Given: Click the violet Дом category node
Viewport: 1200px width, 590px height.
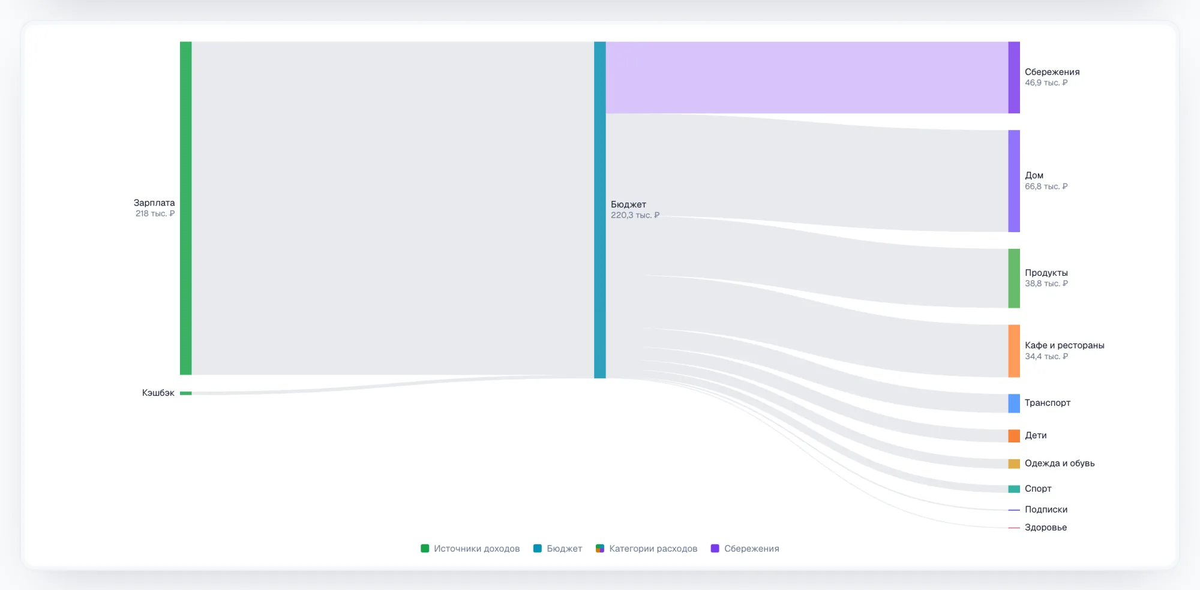Looking at the screenshot, I should point(1014,181).
